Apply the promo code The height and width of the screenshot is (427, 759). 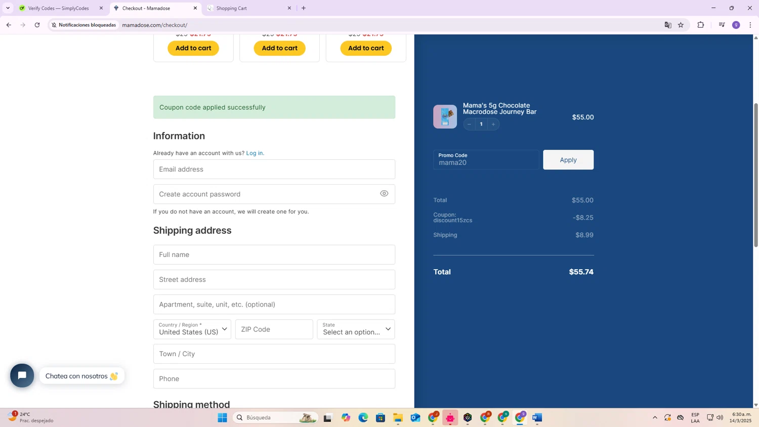pos(568,160)
